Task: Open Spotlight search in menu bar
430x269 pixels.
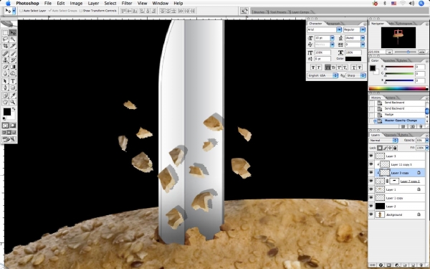Action: coord(421,4)
